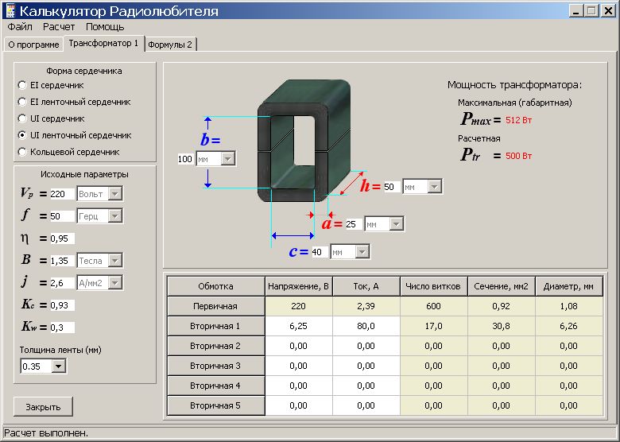The height and width of the screenshot is (442, 620).
Task: Click the transformer core diagram image
Action: pos(304,142)
